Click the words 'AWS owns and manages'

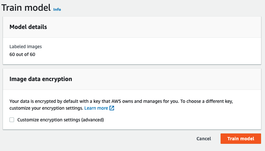(154, 101)
